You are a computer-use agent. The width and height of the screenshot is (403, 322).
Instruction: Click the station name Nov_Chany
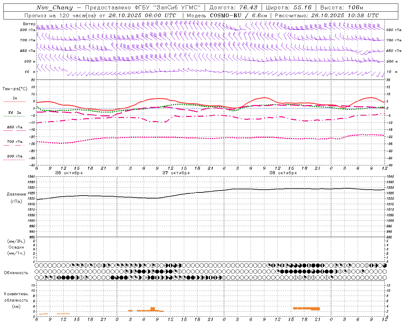pos(54,8)
